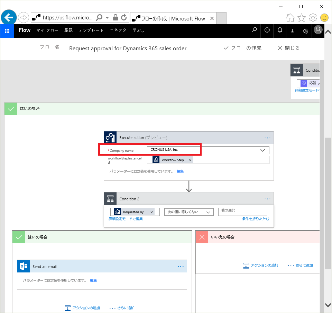This screenshot has height=313, width=332.
Task: Click the workflowStepInstanceId input field
Action: click(208, 160)
